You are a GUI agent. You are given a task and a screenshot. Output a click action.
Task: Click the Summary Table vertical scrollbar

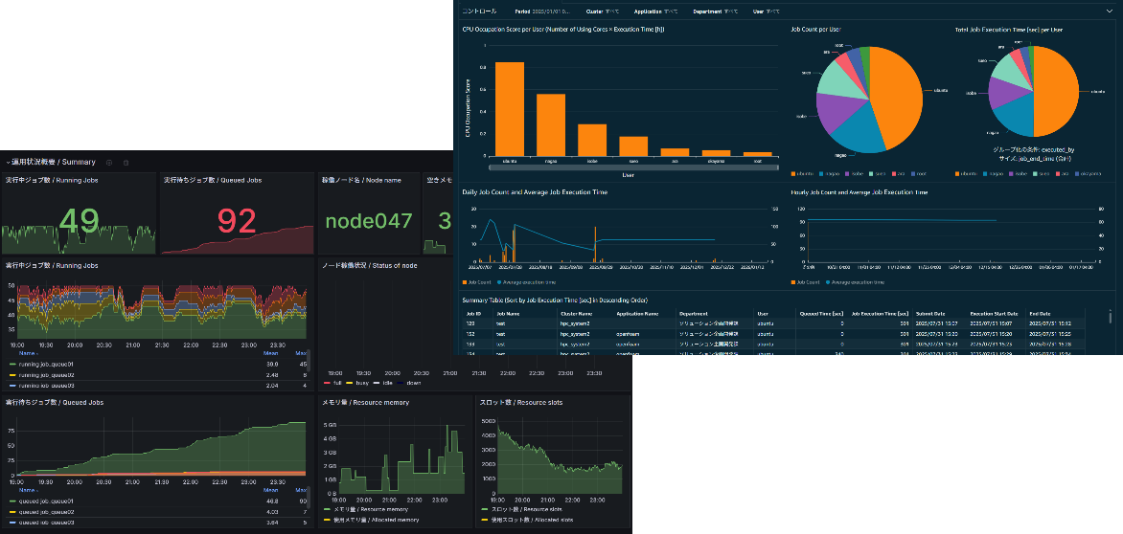[1110, 318]
